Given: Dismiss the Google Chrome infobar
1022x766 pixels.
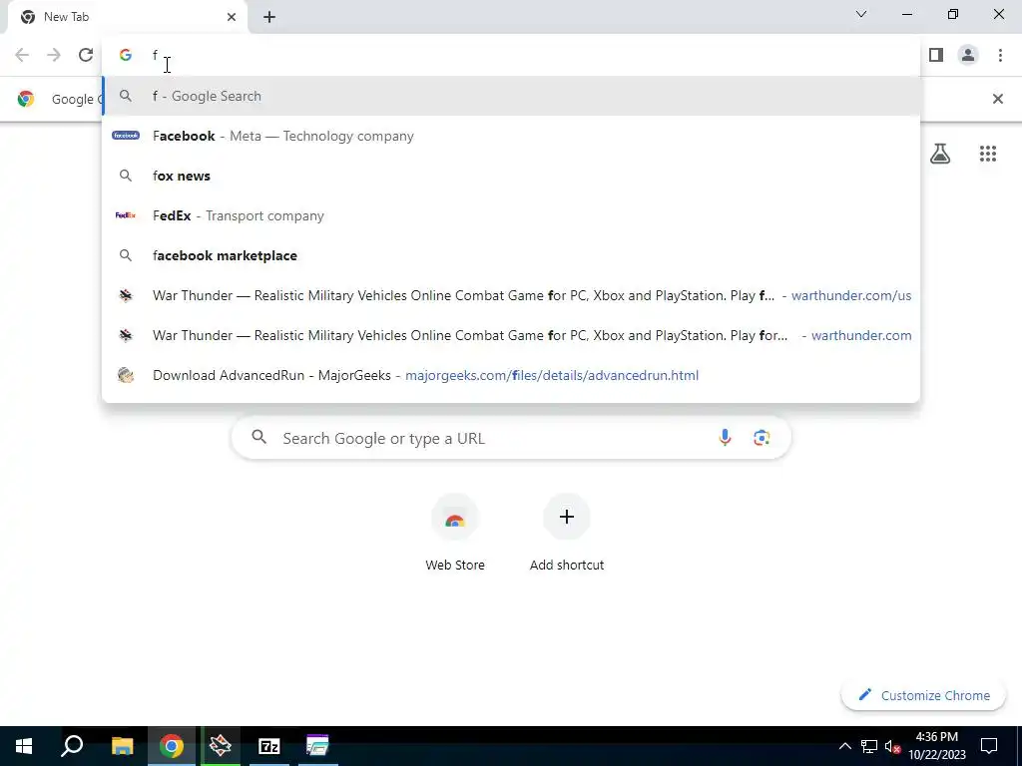Looking at the screenshot, I should click(997, 99).
